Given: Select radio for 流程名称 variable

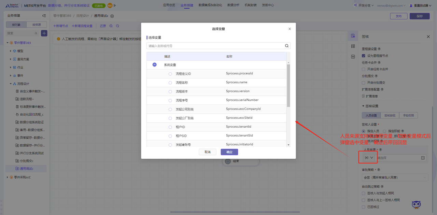Looking at the screenshot, I should tap(170, 83).
